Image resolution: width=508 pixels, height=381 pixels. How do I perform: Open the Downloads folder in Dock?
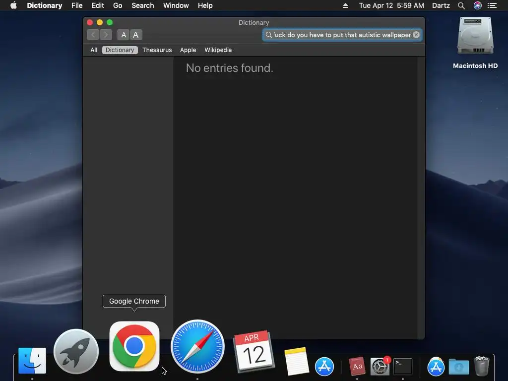click(x=459, y=367)
